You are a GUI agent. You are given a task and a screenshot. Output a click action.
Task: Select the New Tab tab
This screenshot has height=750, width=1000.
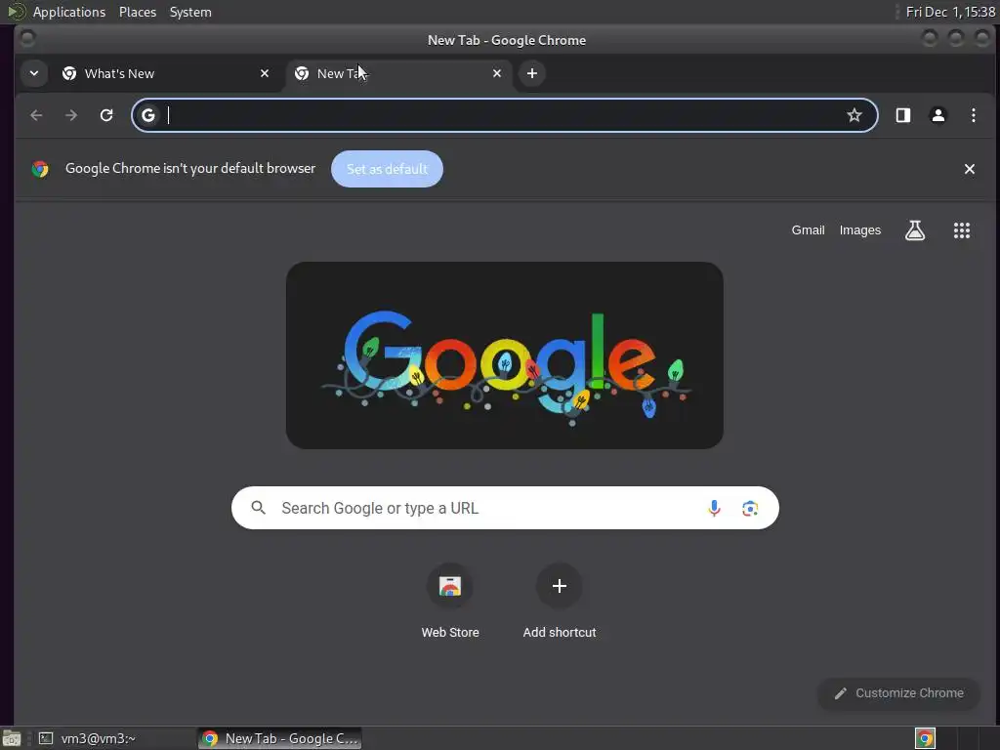click(x=398, y=73)
